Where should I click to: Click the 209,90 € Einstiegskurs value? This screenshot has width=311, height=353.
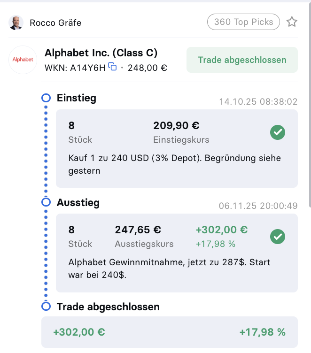pos(176,126)
